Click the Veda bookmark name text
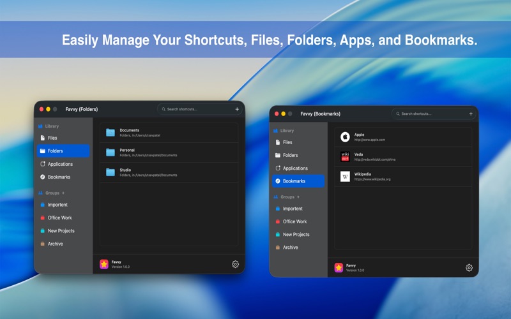Screen dimensions: 511x319 click(358, 154)
